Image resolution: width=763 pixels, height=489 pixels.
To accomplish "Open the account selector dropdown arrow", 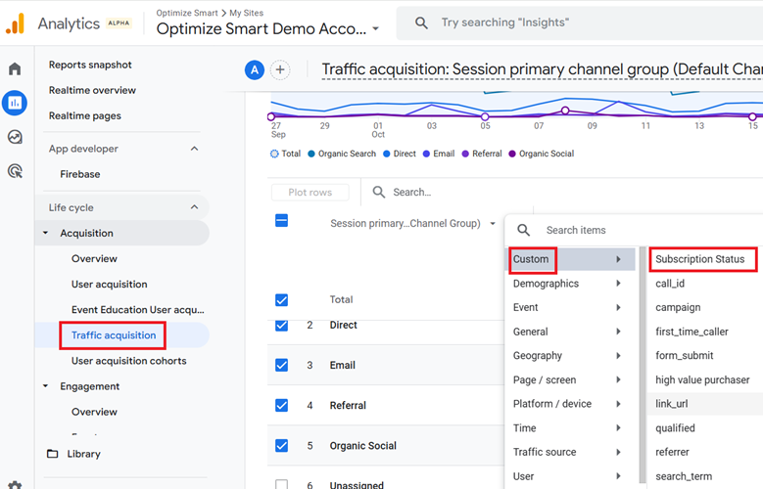I will (x=376, y=28).
